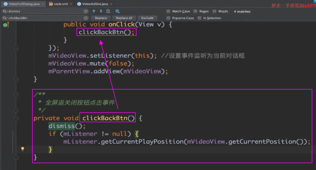
Task: Click the yellow lightbulb intention icon
Action: point(22,149)
